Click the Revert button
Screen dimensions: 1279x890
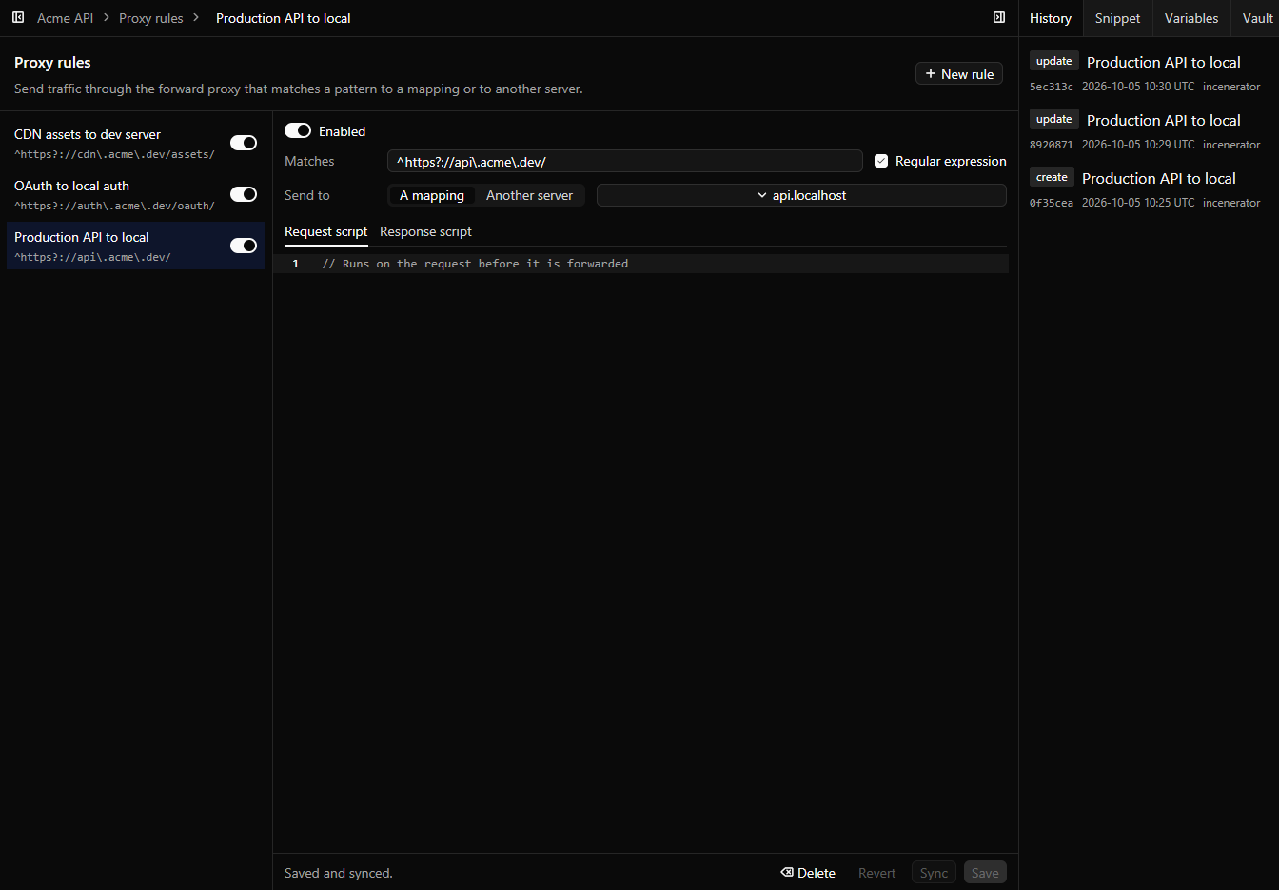coord(876,873)
